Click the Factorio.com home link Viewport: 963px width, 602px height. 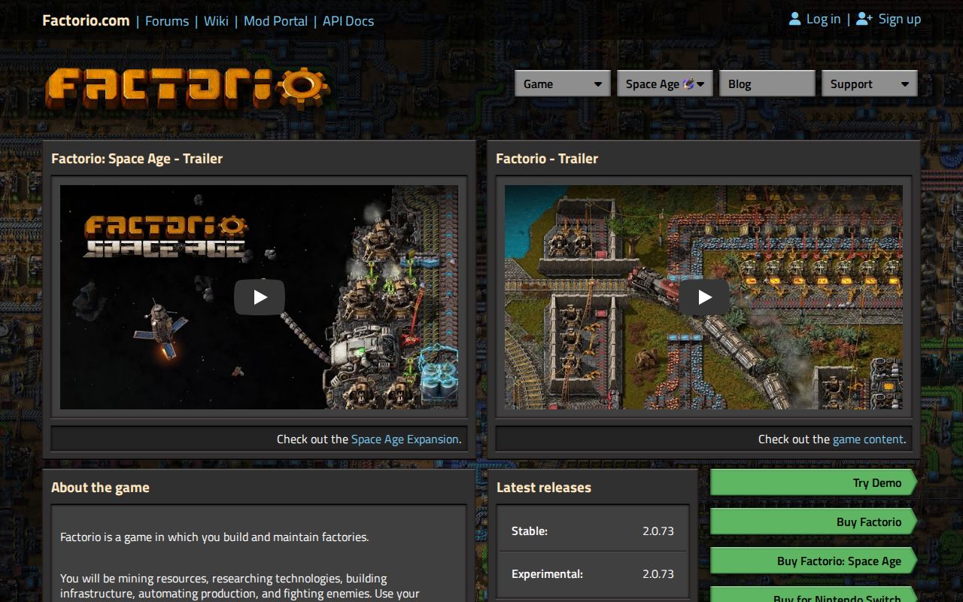tap(86, 20)
